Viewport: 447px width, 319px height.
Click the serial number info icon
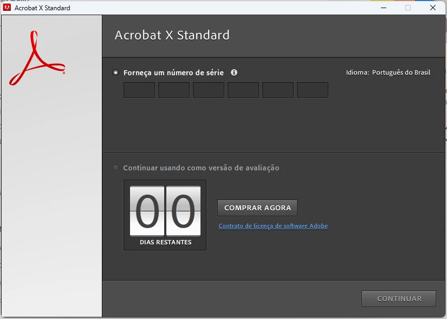(x=234, y=72)
